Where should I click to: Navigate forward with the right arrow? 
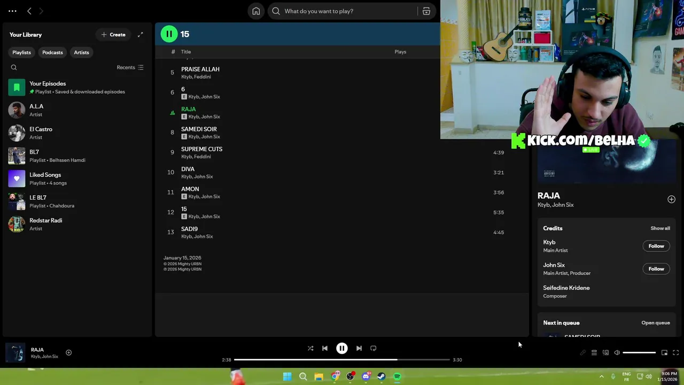click(41, 11)
